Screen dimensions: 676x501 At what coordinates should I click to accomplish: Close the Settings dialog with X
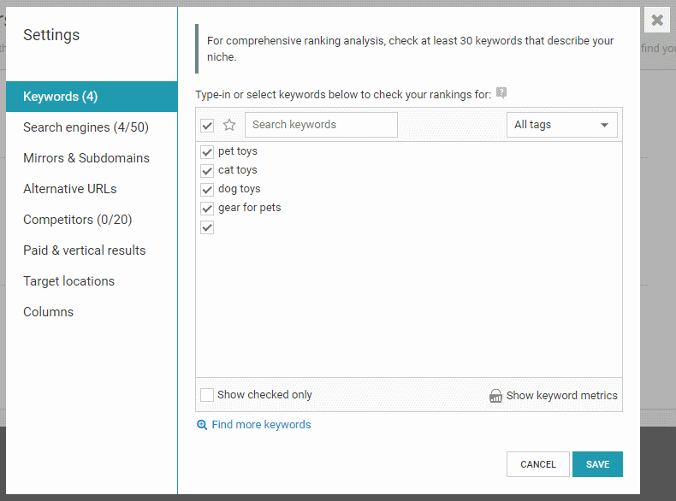point(656,21)
